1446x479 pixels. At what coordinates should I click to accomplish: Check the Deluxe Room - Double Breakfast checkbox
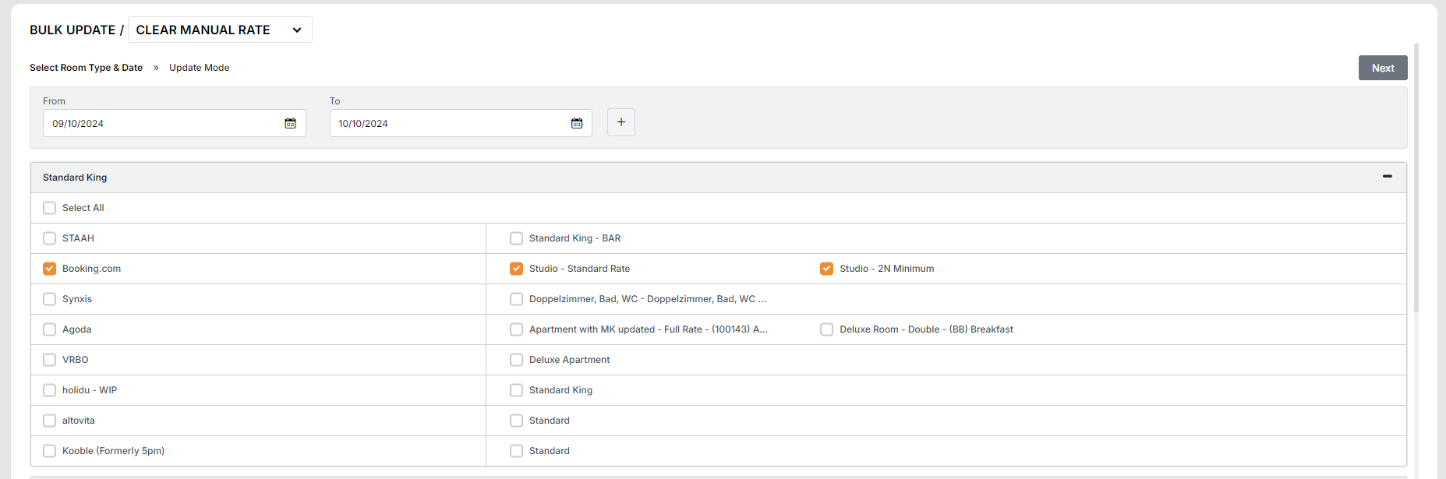coord(826,329)
